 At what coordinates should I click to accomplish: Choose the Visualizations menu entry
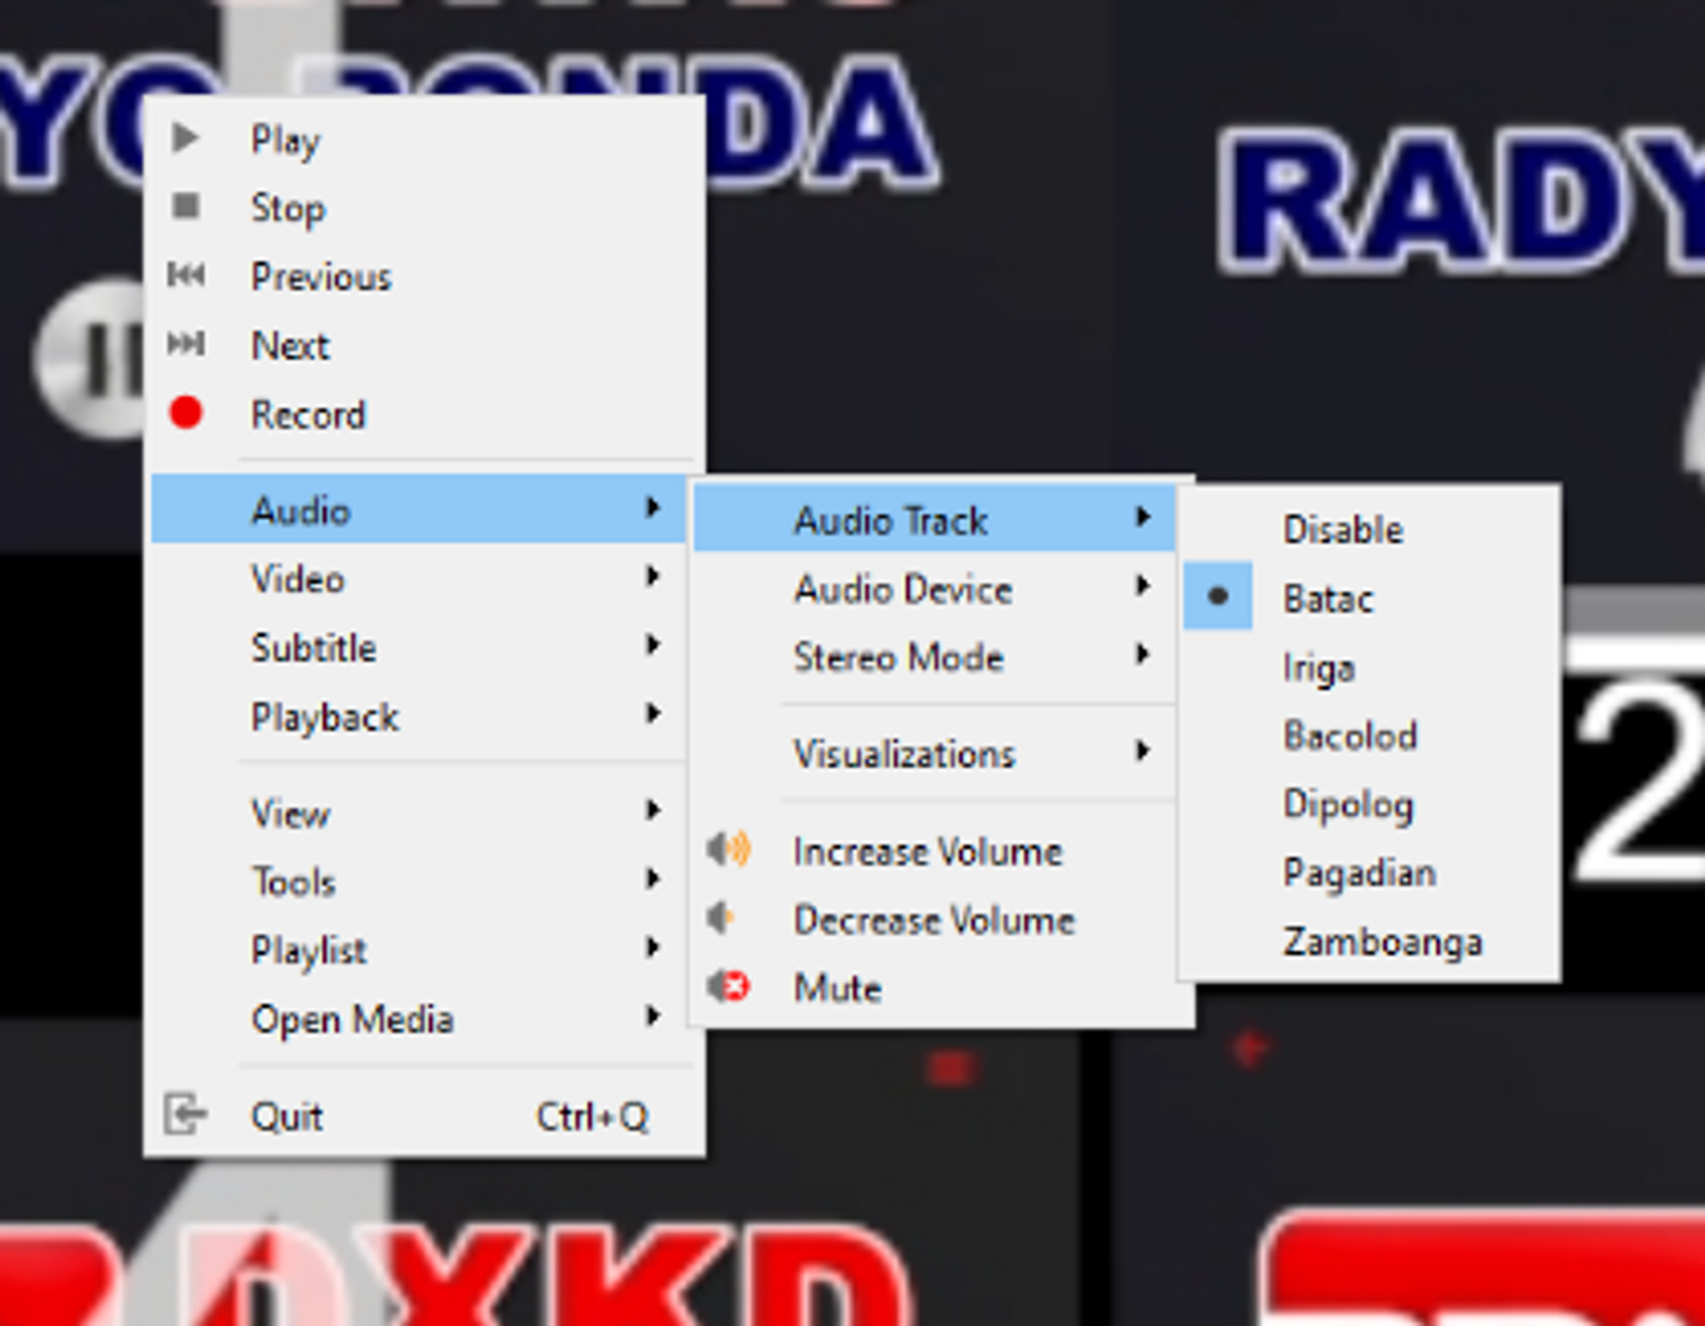[x=935, y=753]
